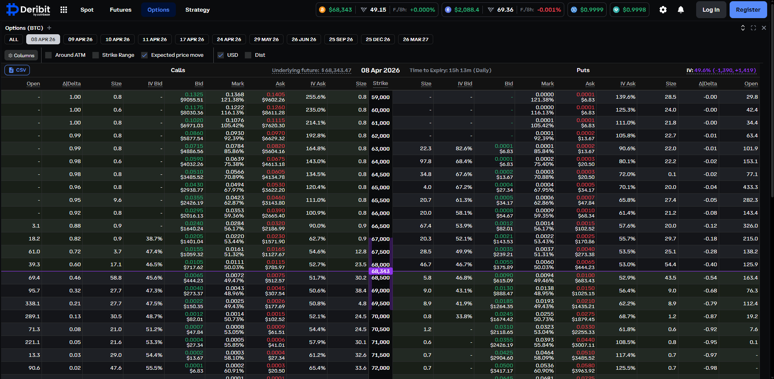Open the apps grid menu icon
Viewport: 774px width, 379px height.
tap(64, 10)
